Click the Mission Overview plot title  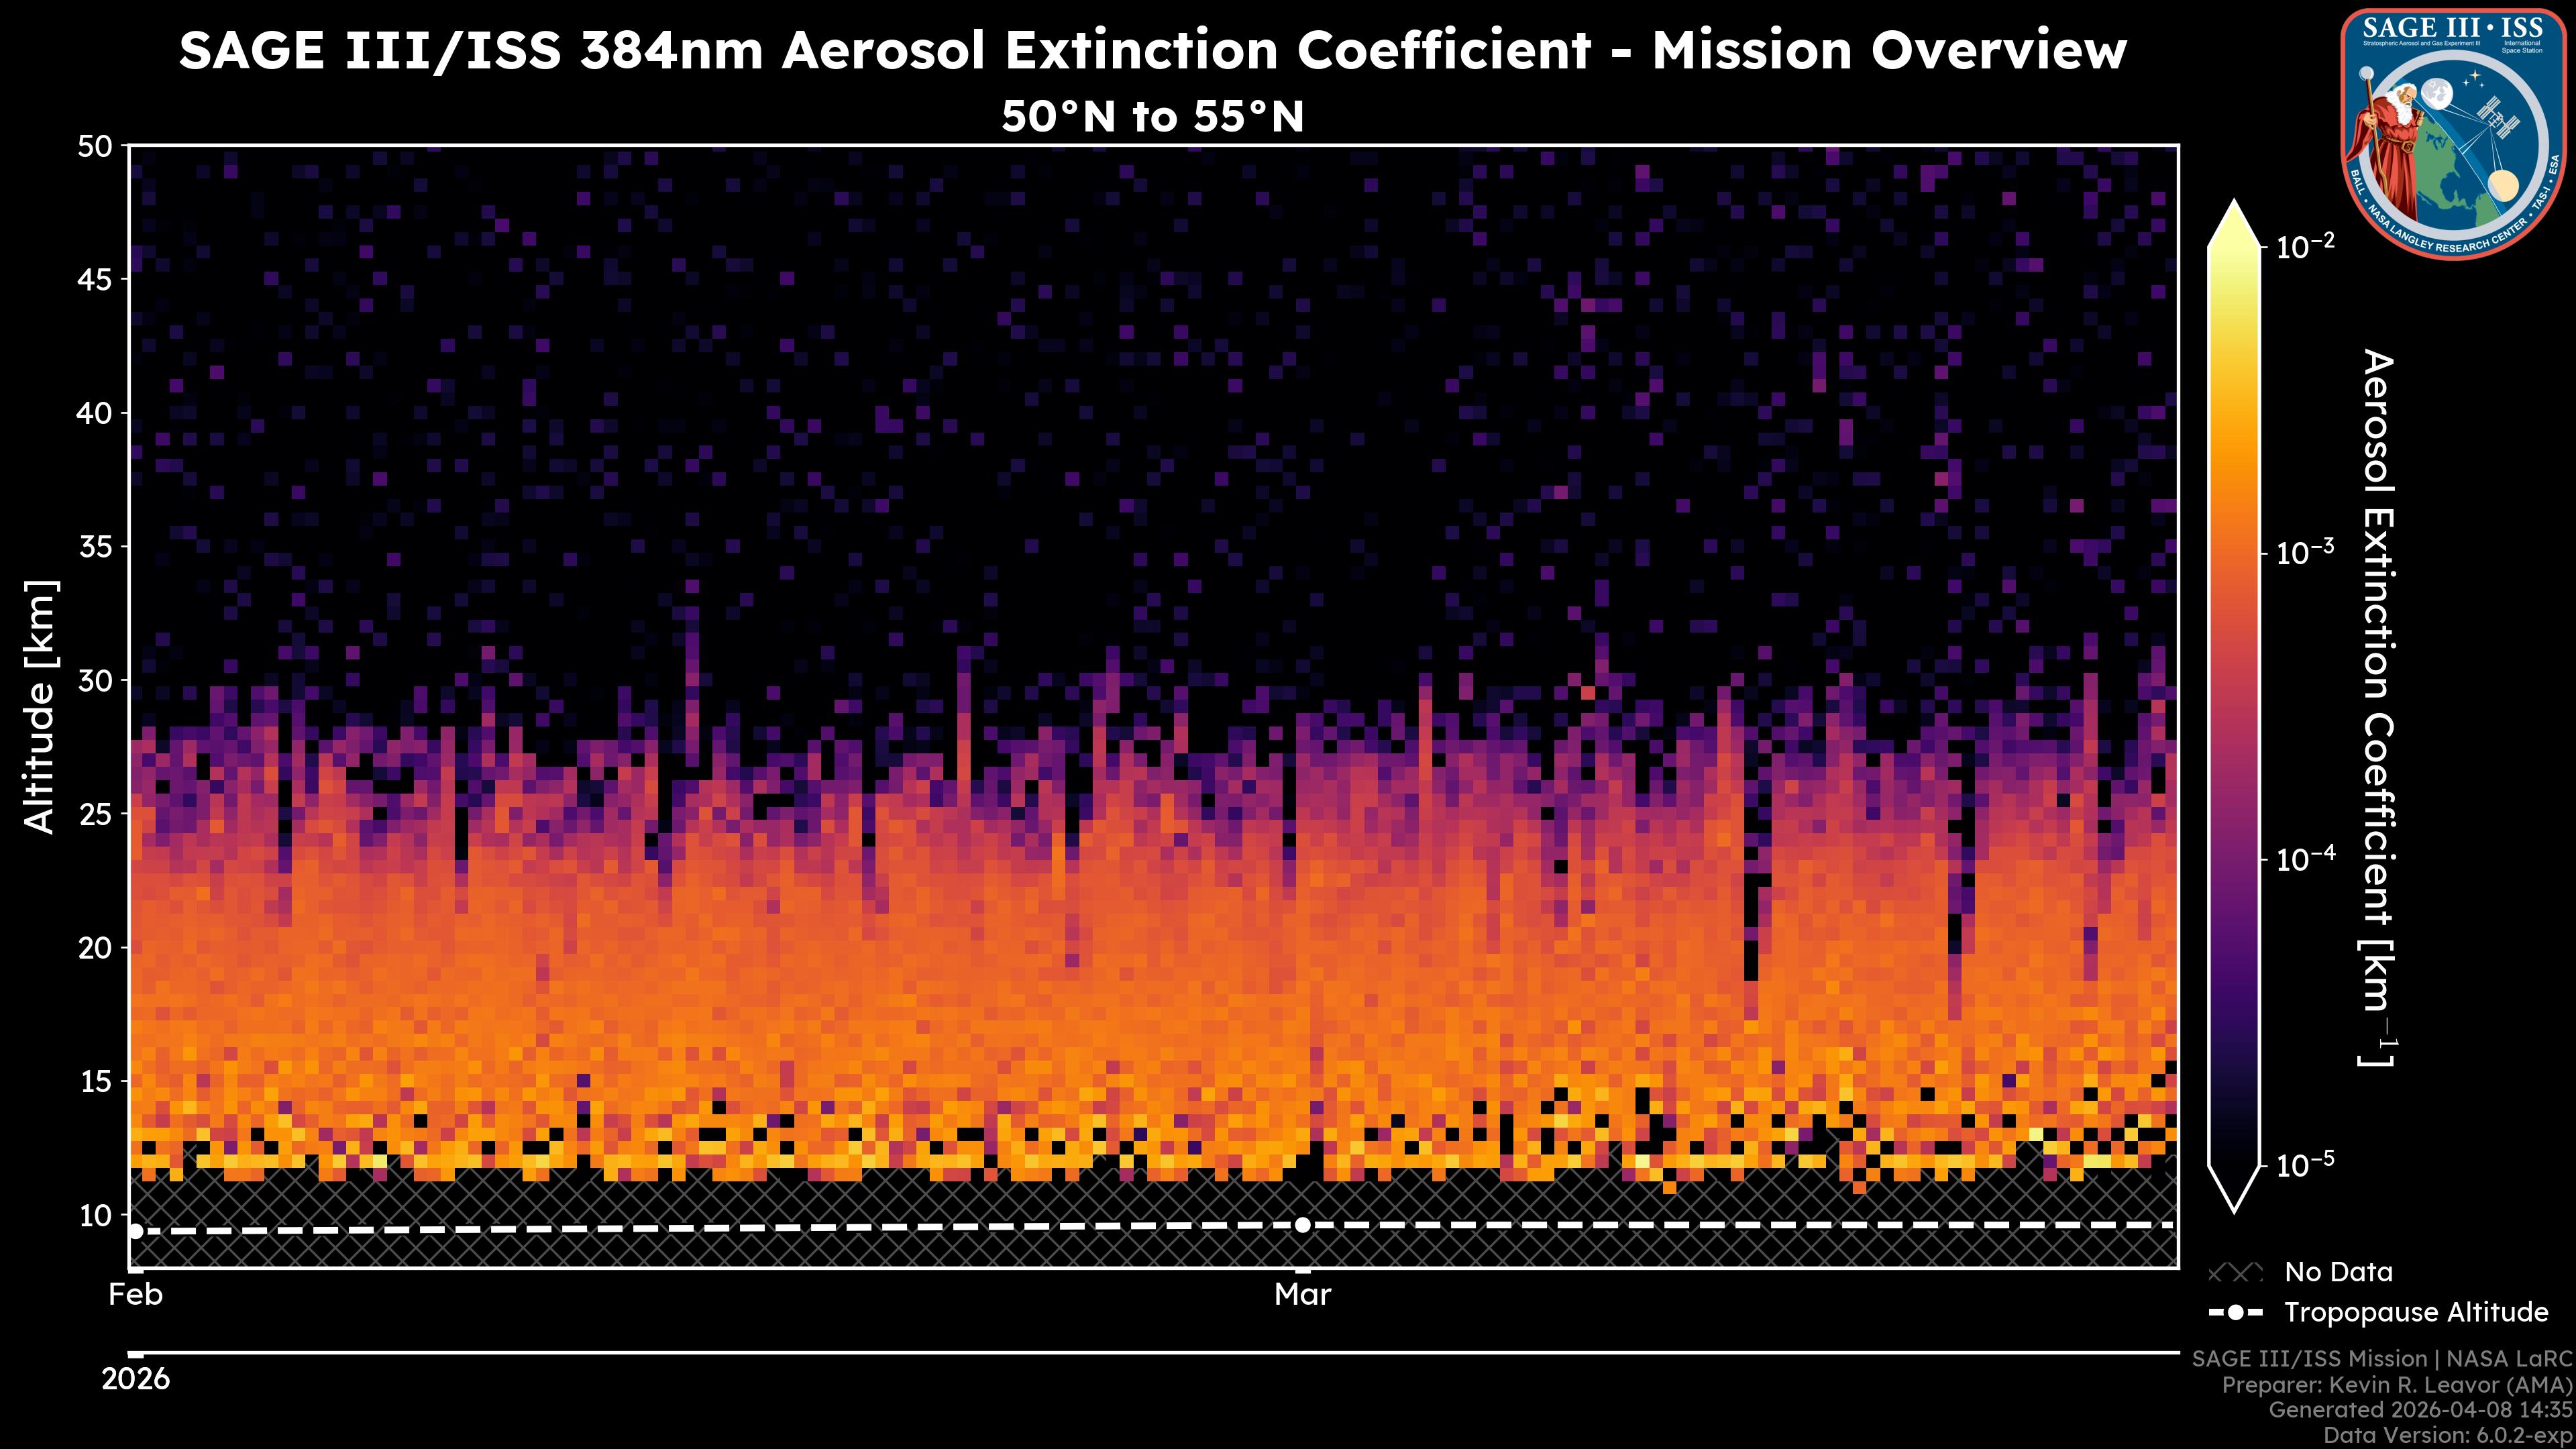coord(1152,50)
